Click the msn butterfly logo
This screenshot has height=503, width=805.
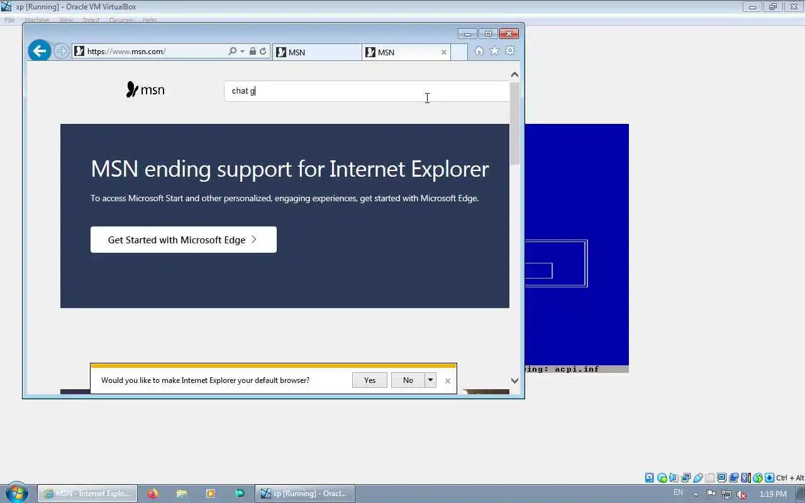tap(145, 90)
